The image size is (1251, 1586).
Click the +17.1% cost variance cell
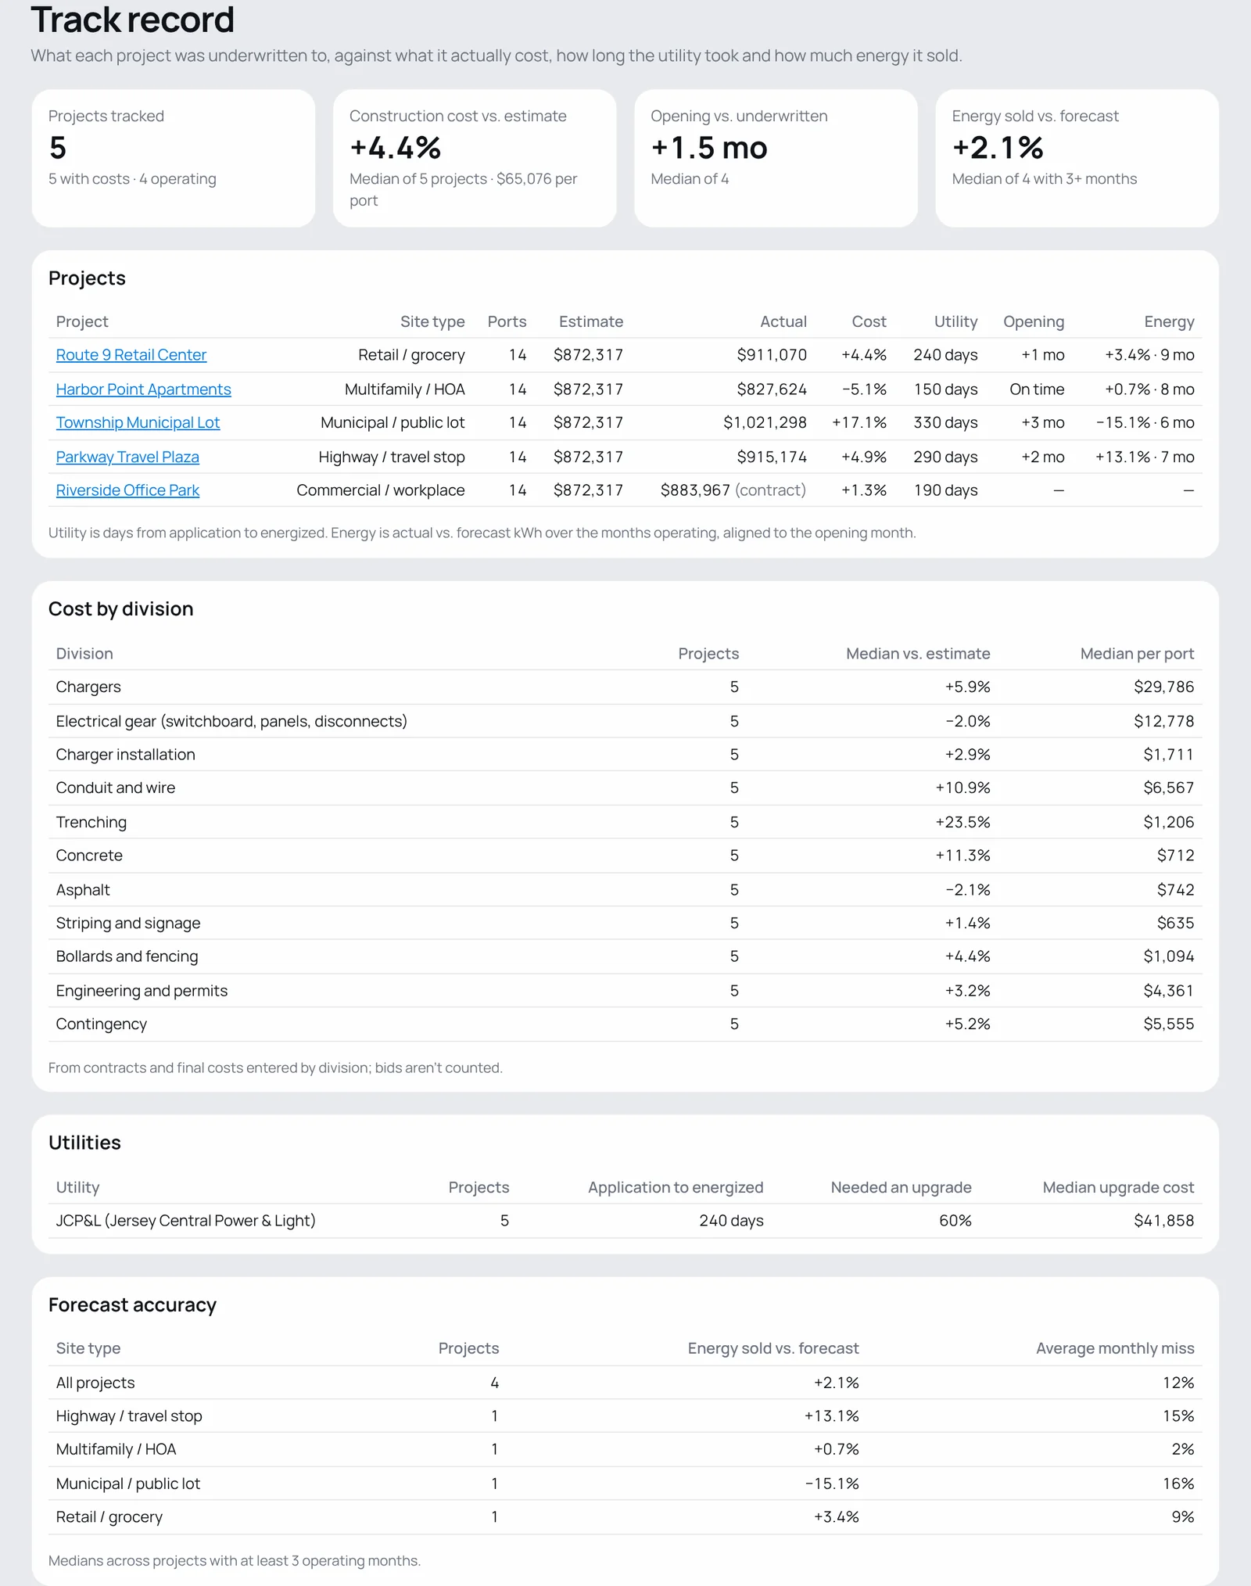pos(859,423)
